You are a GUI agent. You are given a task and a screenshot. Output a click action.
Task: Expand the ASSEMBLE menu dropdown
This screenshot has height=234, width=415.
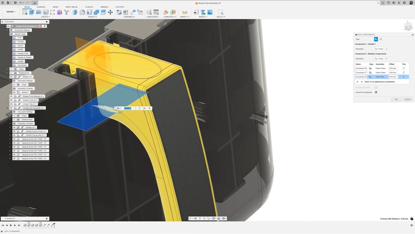(x=129, y=17)
